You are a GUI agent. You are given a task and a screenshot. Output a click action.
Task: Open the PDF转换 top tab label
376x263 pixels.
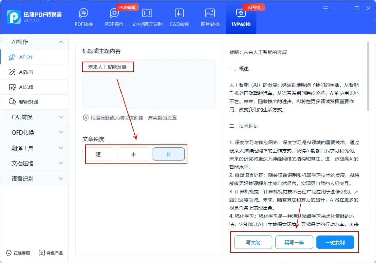coord(84,24)
